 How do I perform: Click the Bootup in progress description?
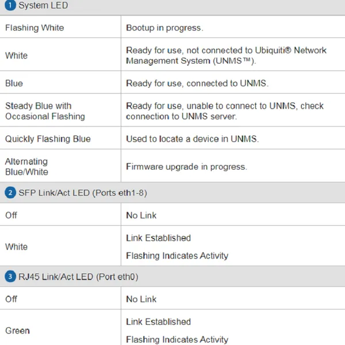coord(164,28)
